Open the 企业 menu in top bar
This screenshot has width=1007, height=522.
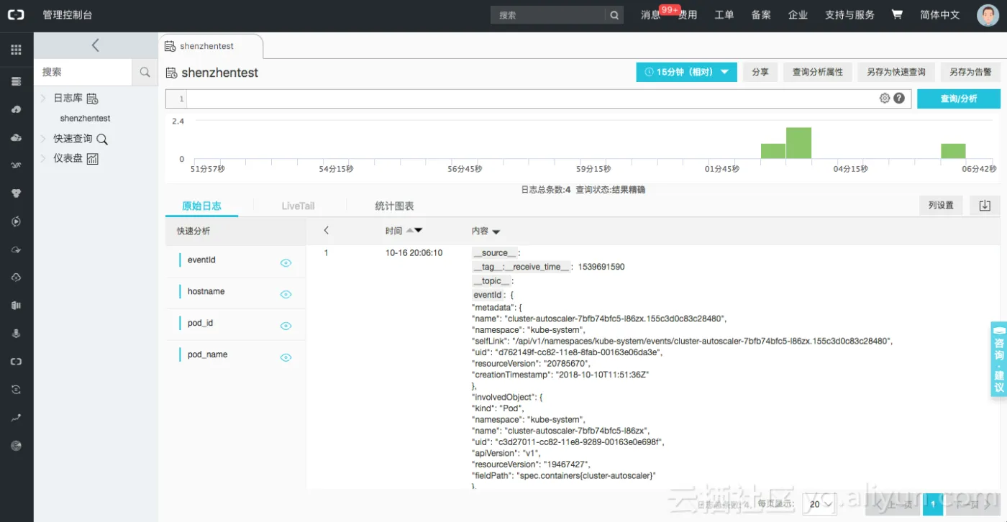(798, 14)
